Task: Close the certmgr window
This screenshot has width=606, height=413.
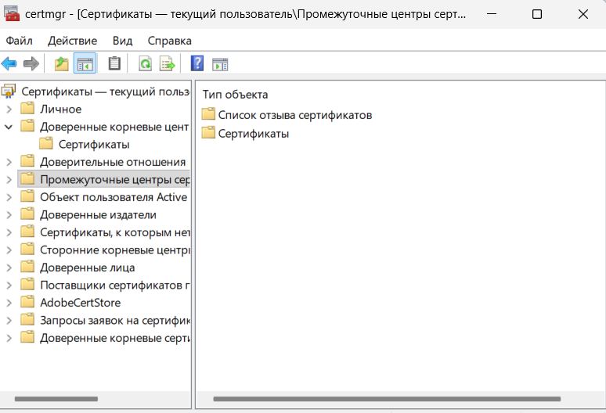Action: (583, 14)
